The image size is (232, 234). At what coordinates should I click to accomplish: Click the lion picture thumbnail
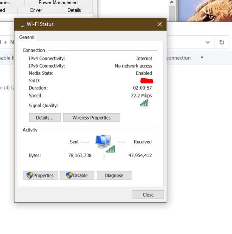[x=205, y=11]
